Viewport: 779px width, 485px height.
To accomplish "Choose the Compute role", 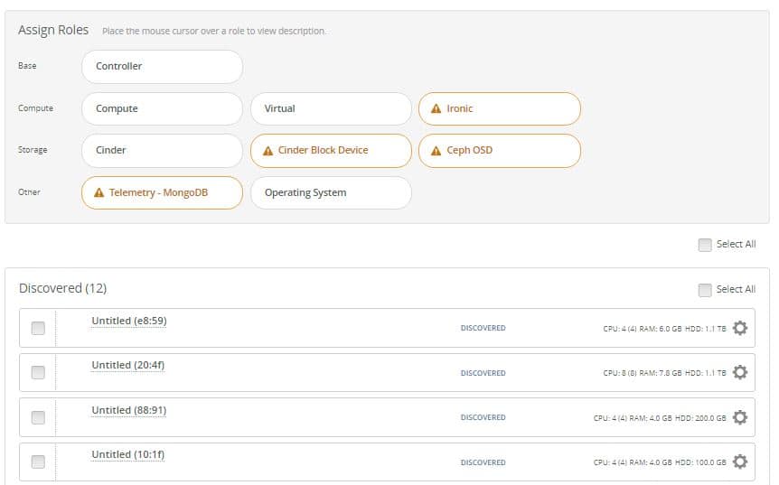I will (162, 108).
